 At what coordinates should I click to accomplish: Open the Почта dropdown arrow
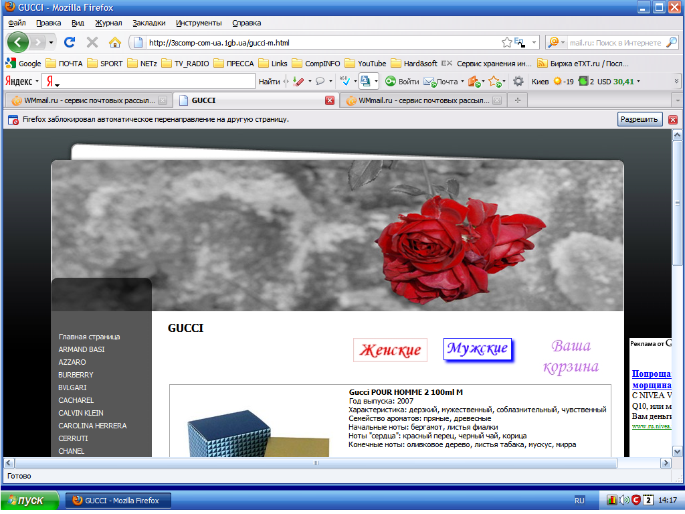tap(462, 81)
